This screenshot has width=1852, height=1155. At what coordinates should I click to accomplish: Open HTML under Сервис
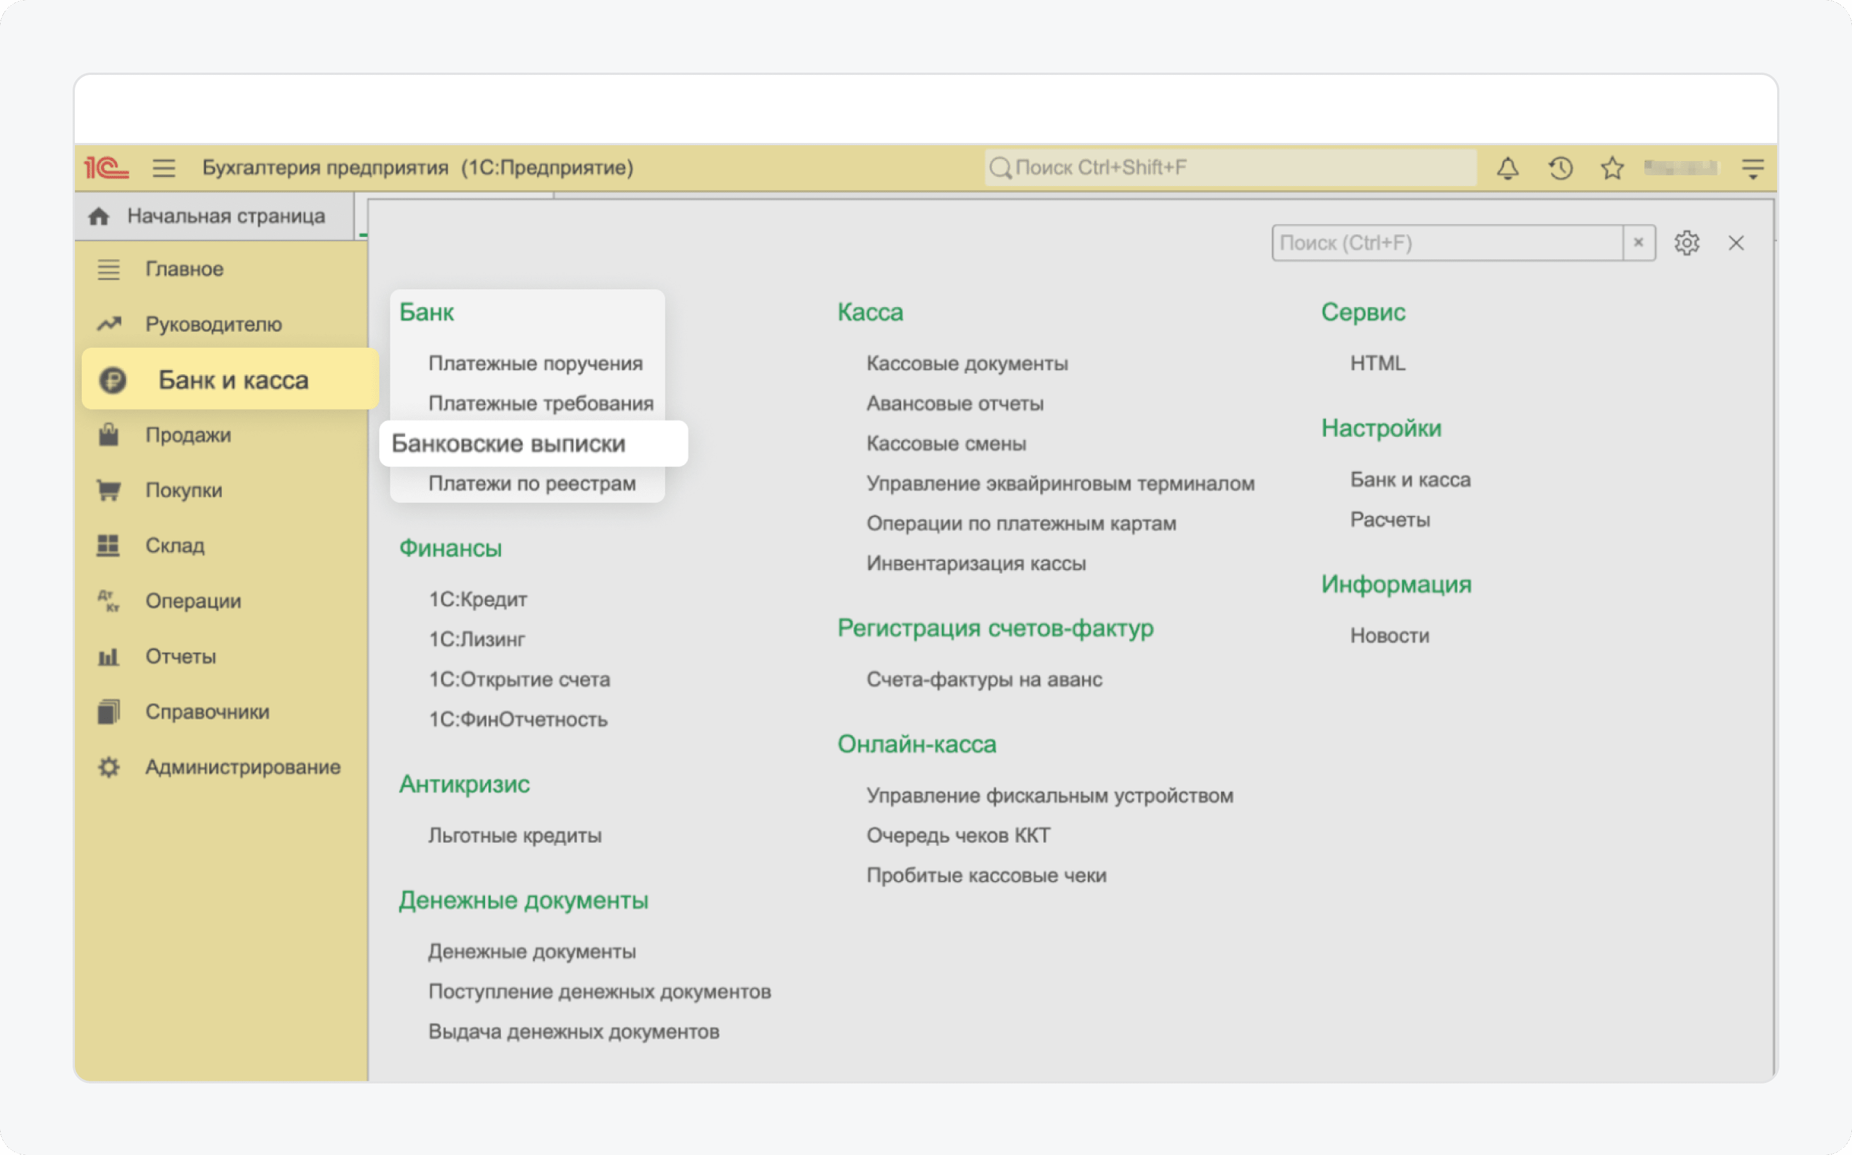pyautogui.click(x=1378, y=363)
